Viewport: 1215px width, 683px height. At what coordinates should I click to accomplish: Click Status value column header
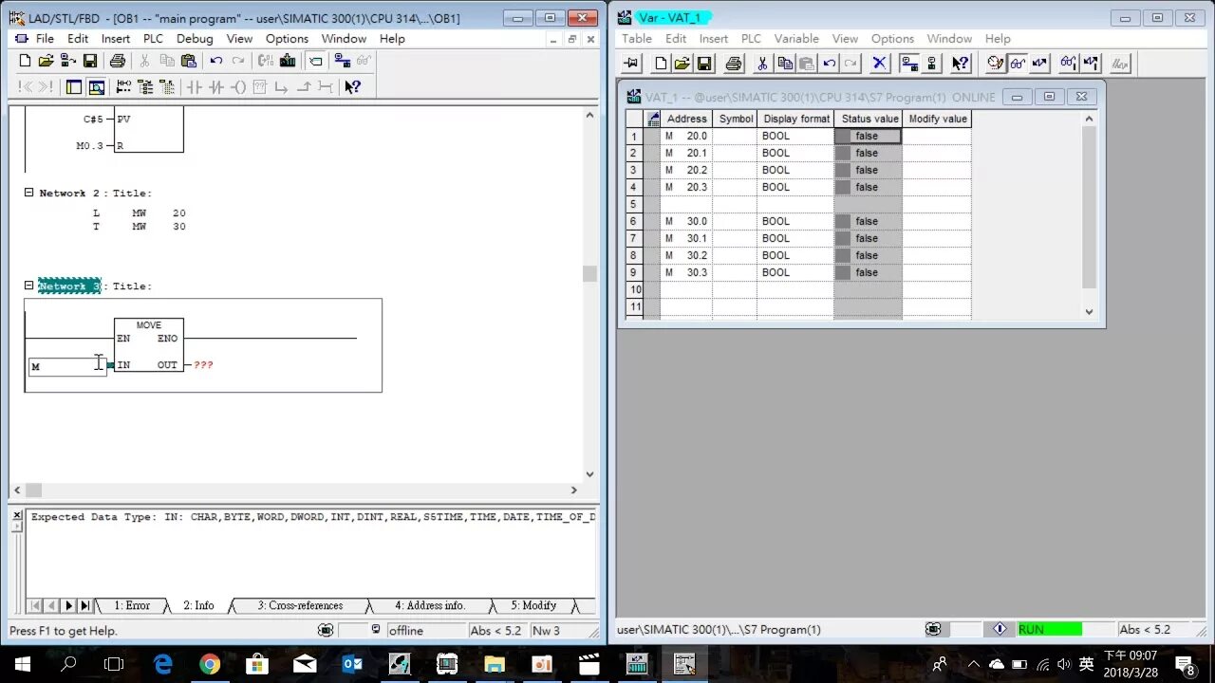click(x=869, y=119)
